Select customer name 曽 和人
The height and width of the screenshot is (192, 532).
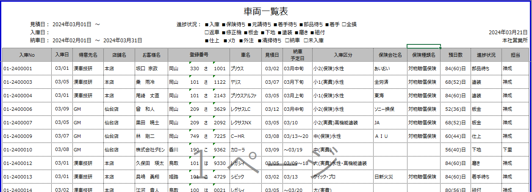click(x=145, y=109)
